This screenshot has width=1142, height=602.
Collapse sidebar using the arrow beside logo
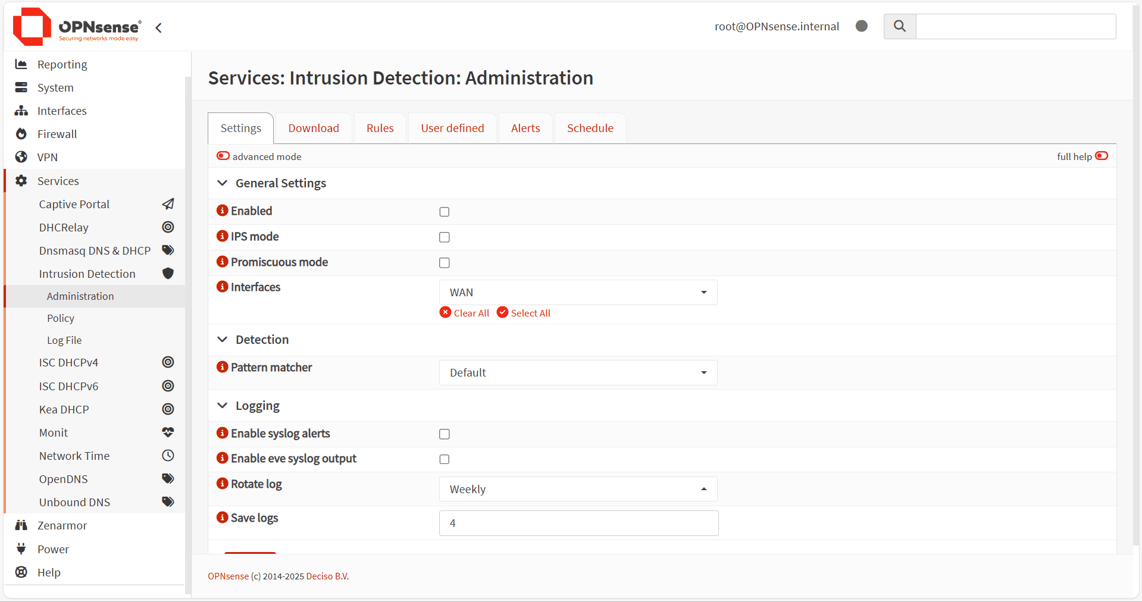pyautogui.click(x=158, y=28)
